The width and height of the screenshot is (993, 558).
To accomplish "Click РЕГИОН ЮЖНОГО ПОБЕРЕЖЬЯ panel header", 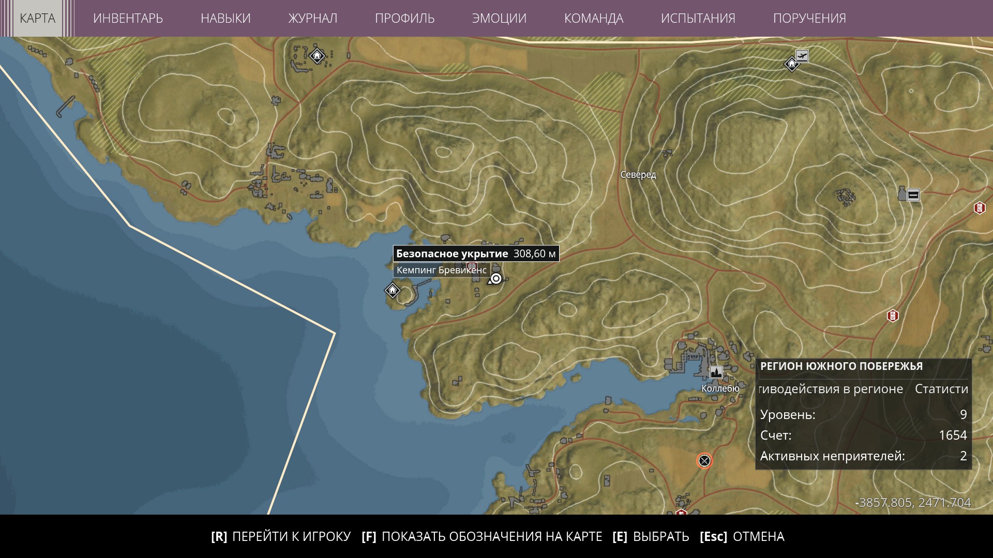I will click(841, 366).
